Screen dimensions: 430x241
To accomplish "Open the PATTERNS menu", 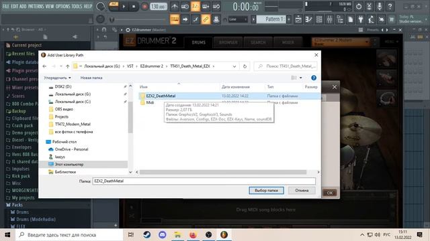I will (36, 6).
